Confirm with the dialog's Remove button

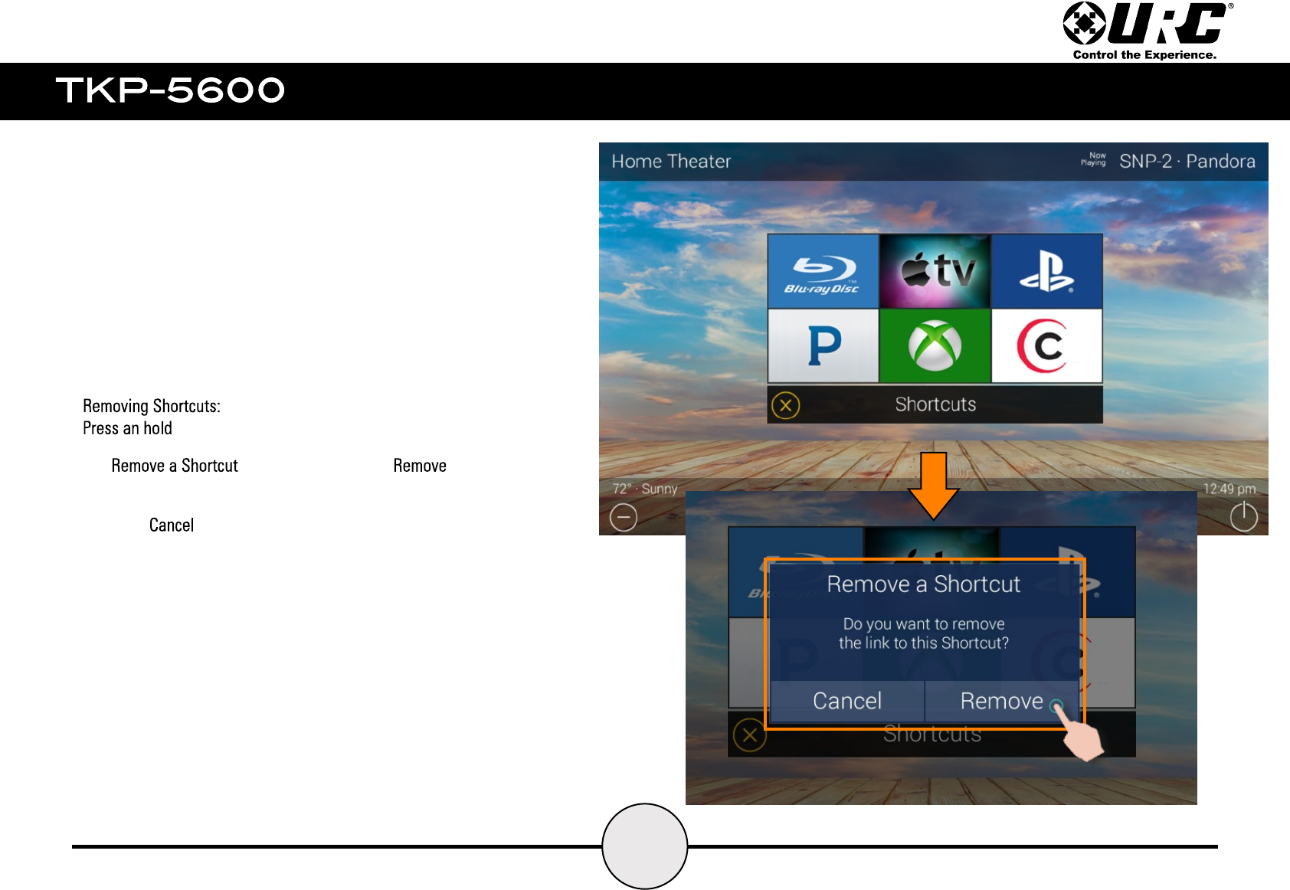pyautogui.click(x=1002, y=701)
